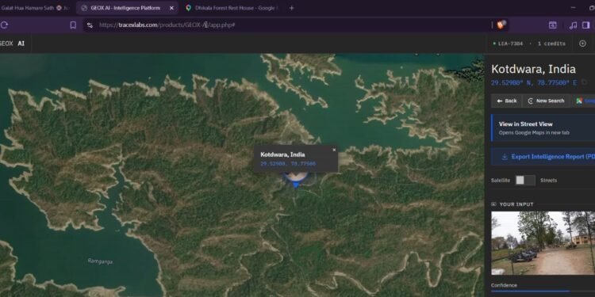Open the music note playlist icon

pyautogui.click(x=573, y=25)
